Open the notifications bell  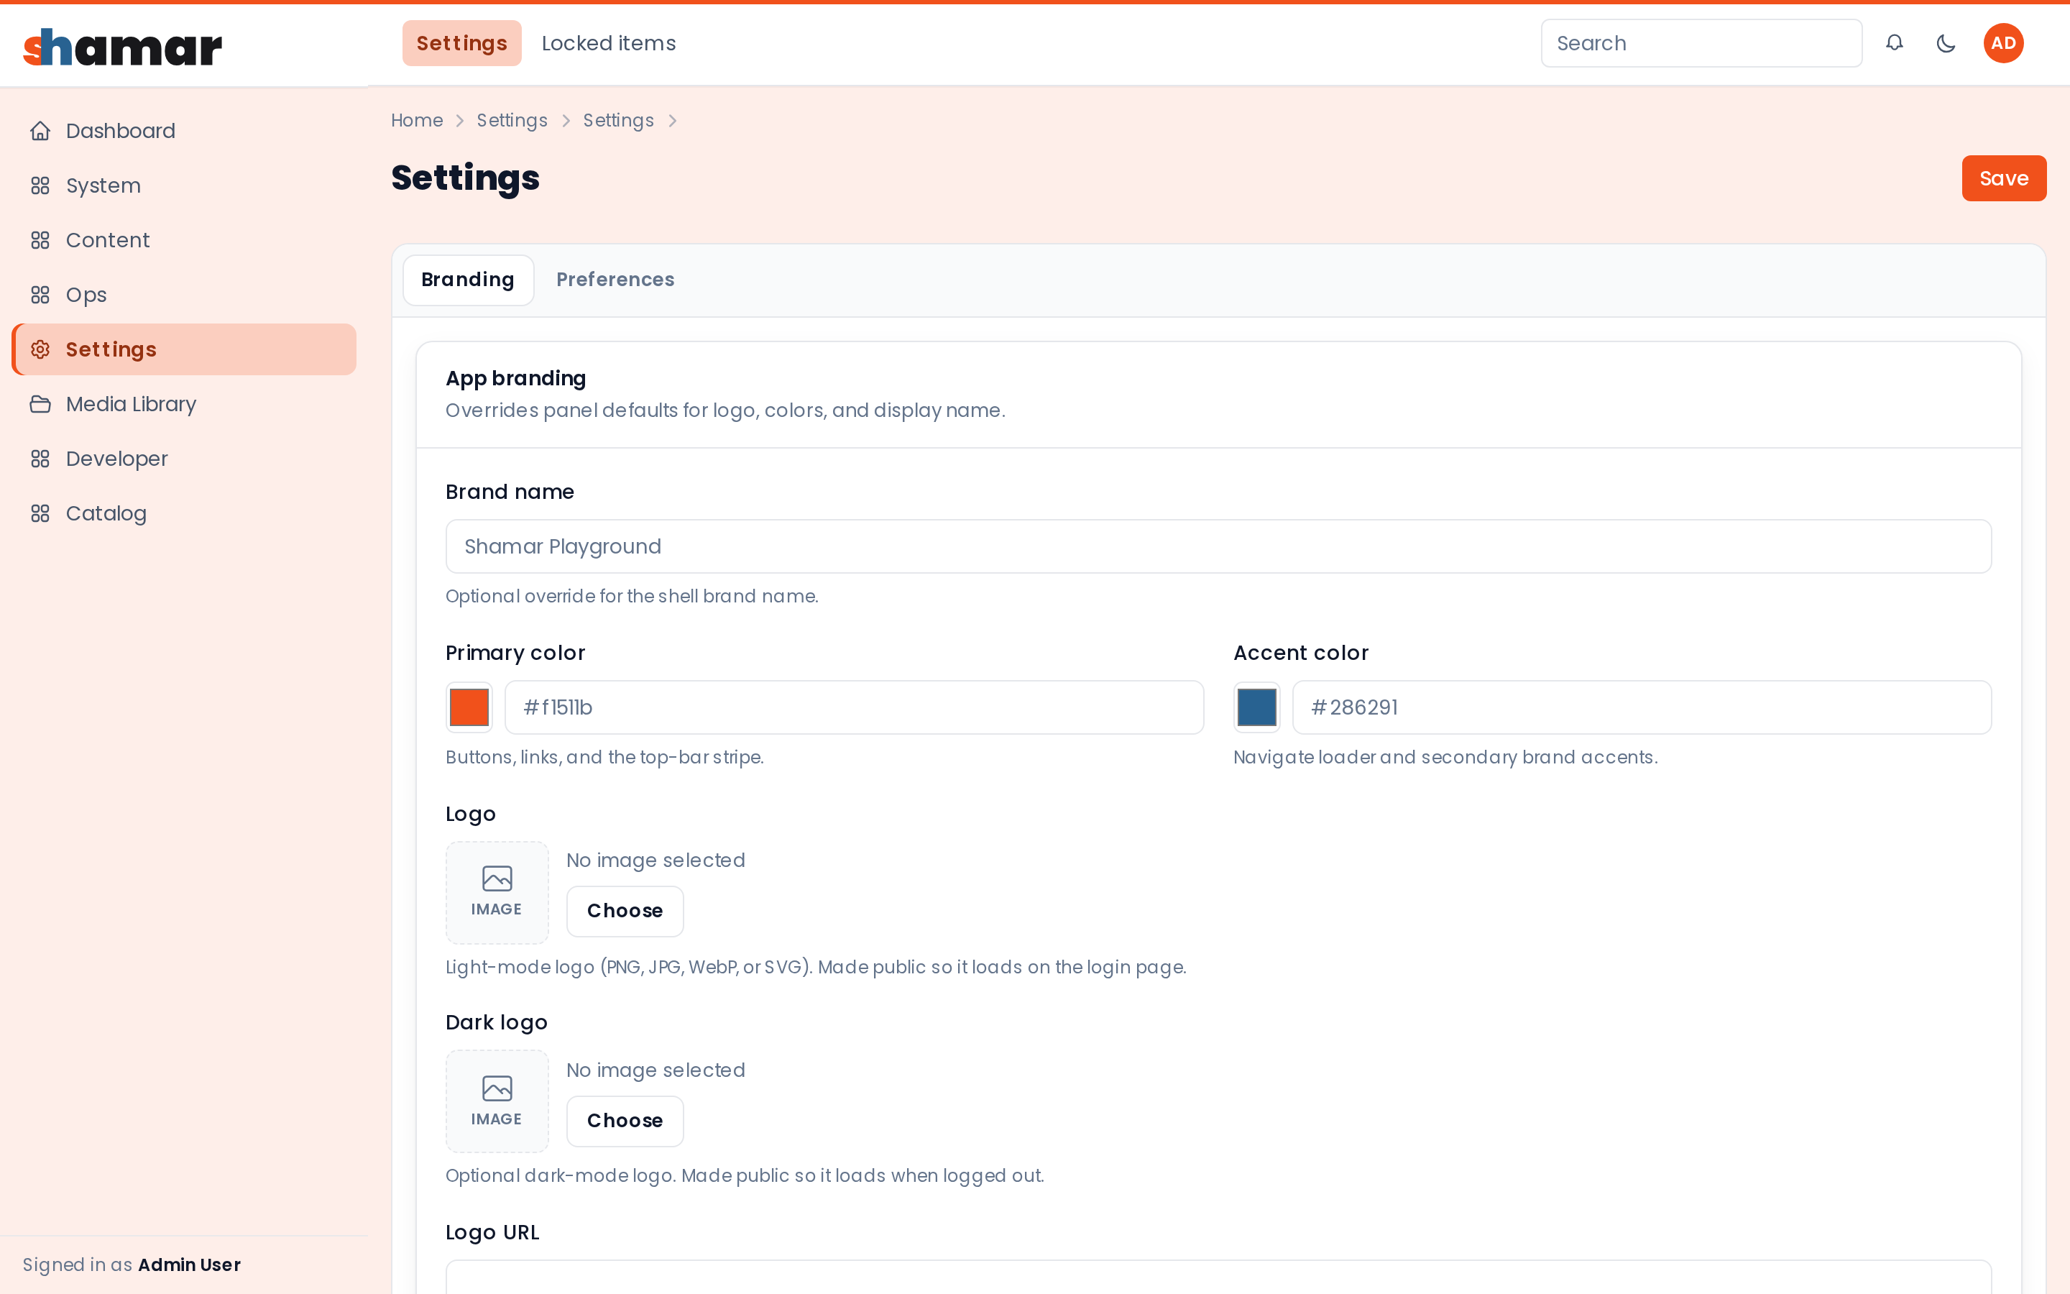click(x=1894, y=43)
